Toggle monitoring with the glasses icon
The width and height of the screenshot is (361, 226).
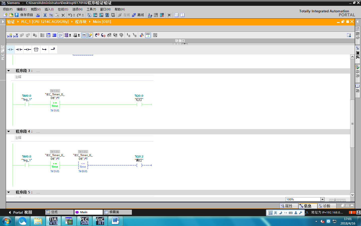coord(148,35)
